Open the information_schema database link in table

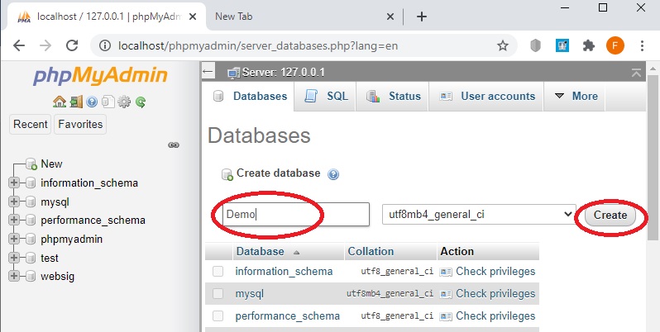point(285,272)
